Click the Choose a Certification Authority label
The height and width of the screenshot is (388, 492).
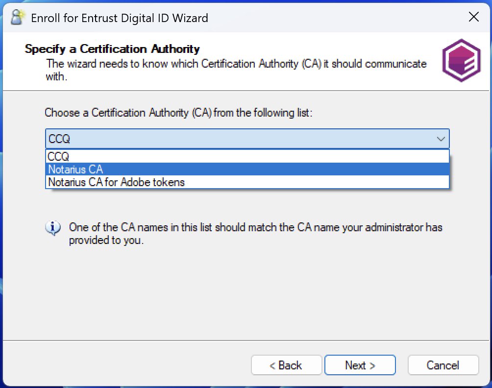click(178, 113)
